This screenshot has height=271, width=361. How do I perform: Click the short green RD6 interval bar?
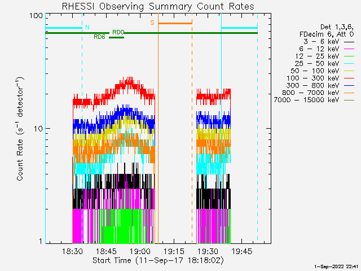[117, 37]
